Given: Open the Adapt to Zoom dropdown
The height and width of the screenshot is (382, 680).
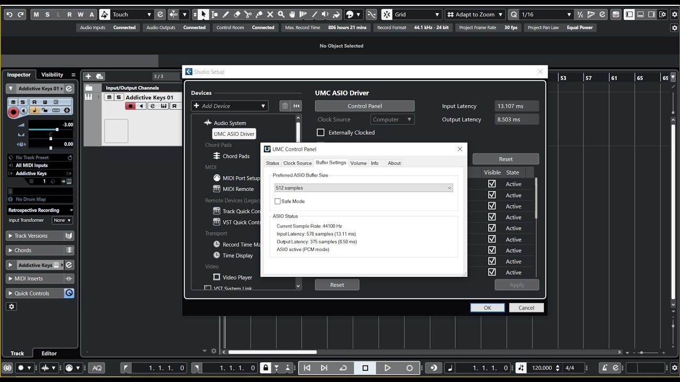Looking at the screenshot, I should (x=475, y=14).
